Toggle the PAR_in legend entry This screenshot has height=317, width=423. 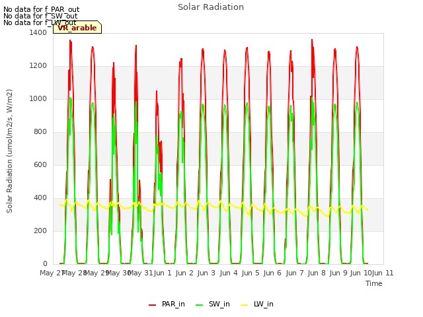pyautogui.click(x=167, y=304)
